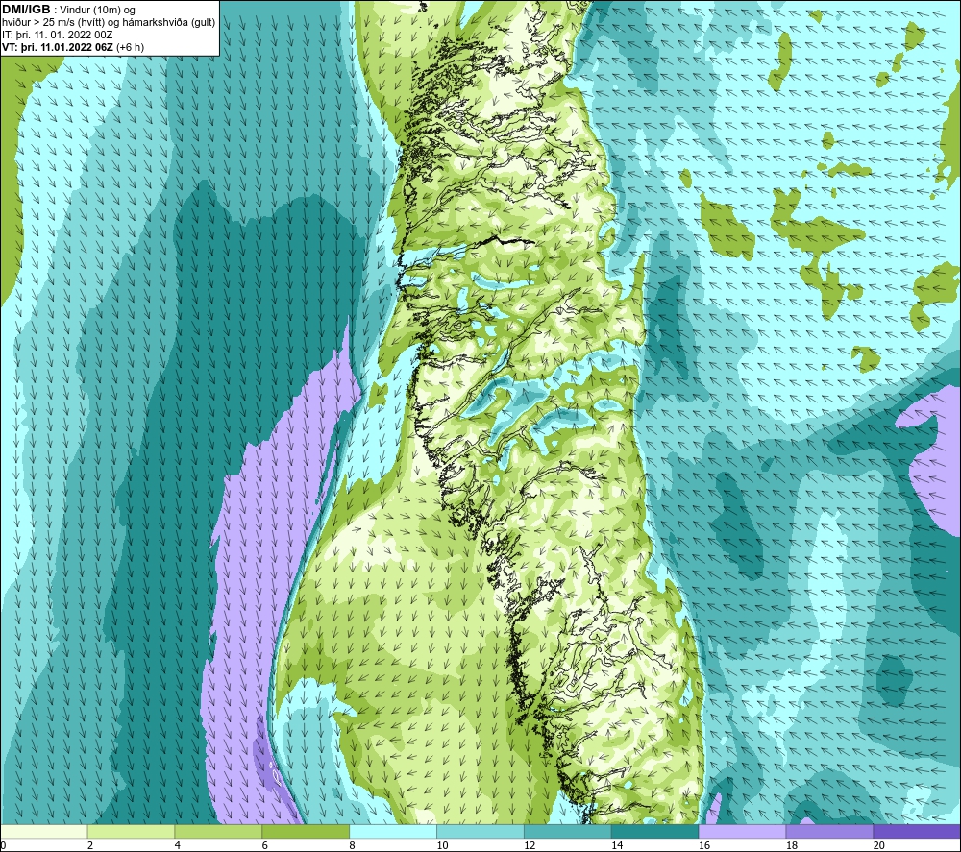Click the 4–6 m/s green legend swatch
The height and width of the screenshot is (852, 961).
pos(218,832)
